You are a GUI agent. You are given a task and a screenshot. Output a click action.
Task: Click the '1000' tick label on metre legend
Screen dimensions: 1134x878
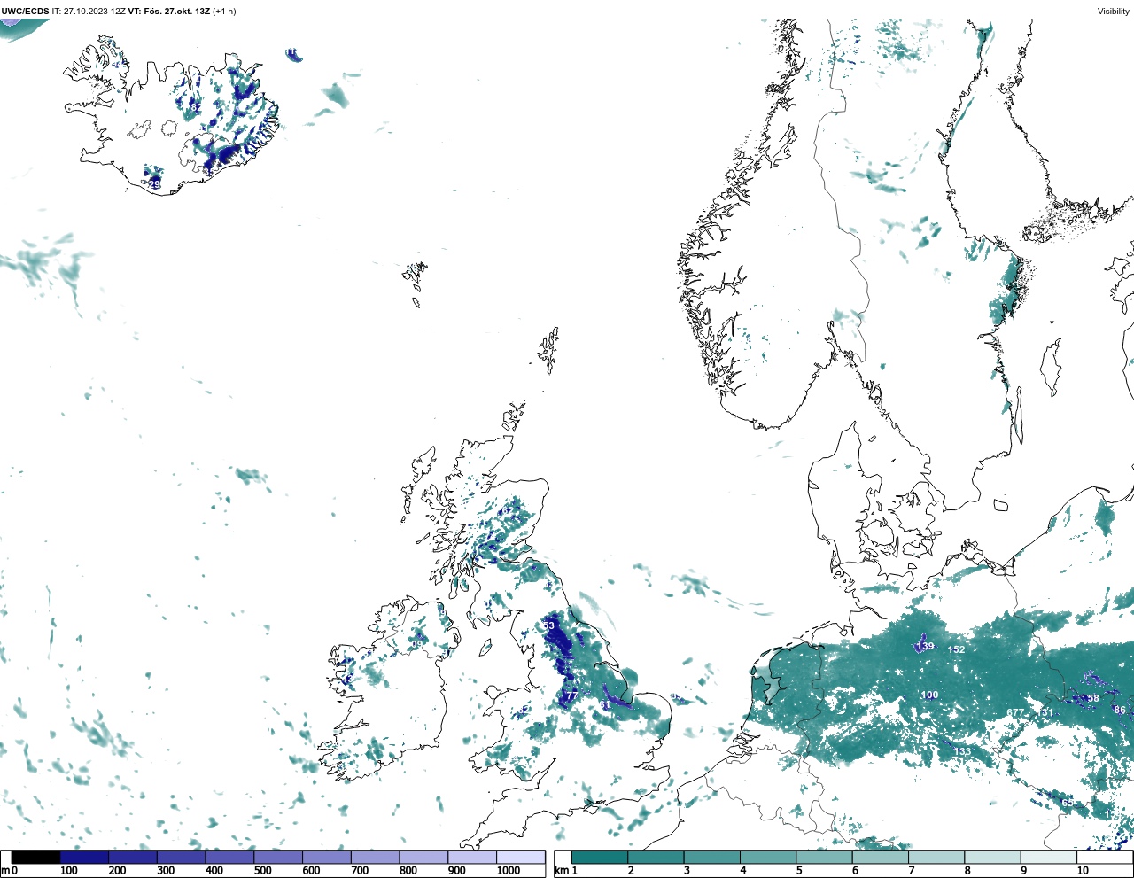(x=509, y=871)
